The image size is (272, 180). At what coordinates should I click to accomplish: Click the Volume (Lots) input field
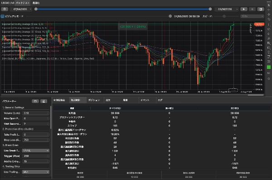(36, 113)
